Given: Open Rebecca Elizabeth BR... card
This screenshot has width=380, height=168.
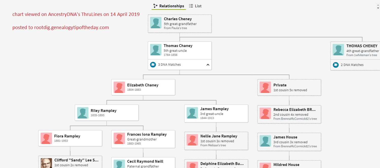Looking at the screenshot, I should [x=289, y=114].
